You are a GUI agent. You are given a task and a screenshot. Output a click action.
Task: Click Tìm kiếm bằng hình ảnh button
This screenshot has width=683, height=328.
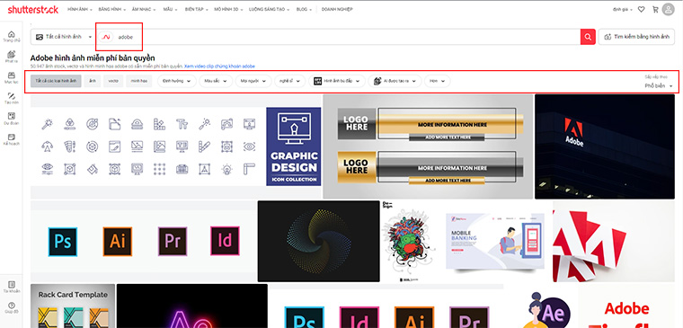point(636,37)
